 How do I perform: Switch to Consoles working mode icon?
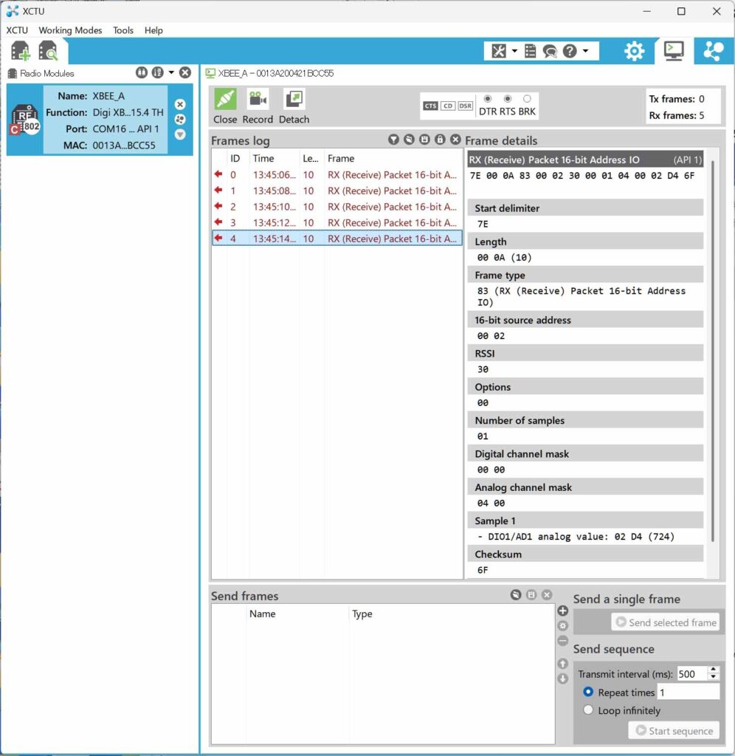673,51
